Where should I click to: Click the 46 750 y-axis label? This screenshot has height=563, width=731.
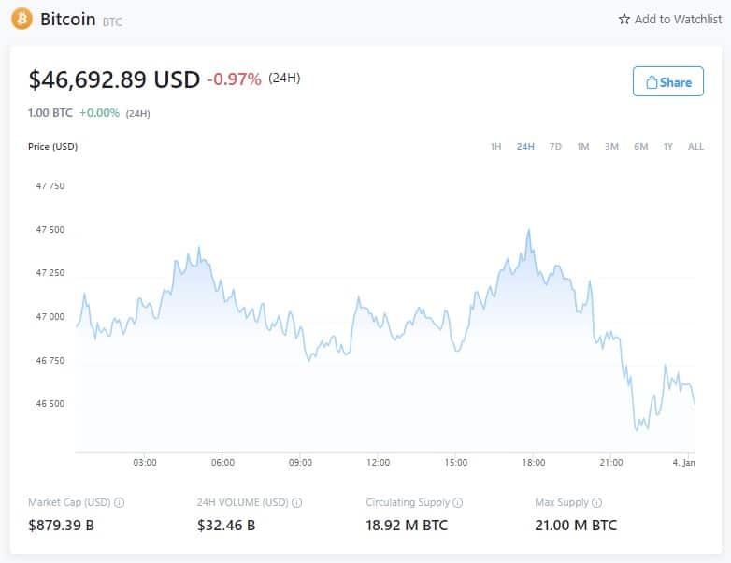click(x=50, y=361)
